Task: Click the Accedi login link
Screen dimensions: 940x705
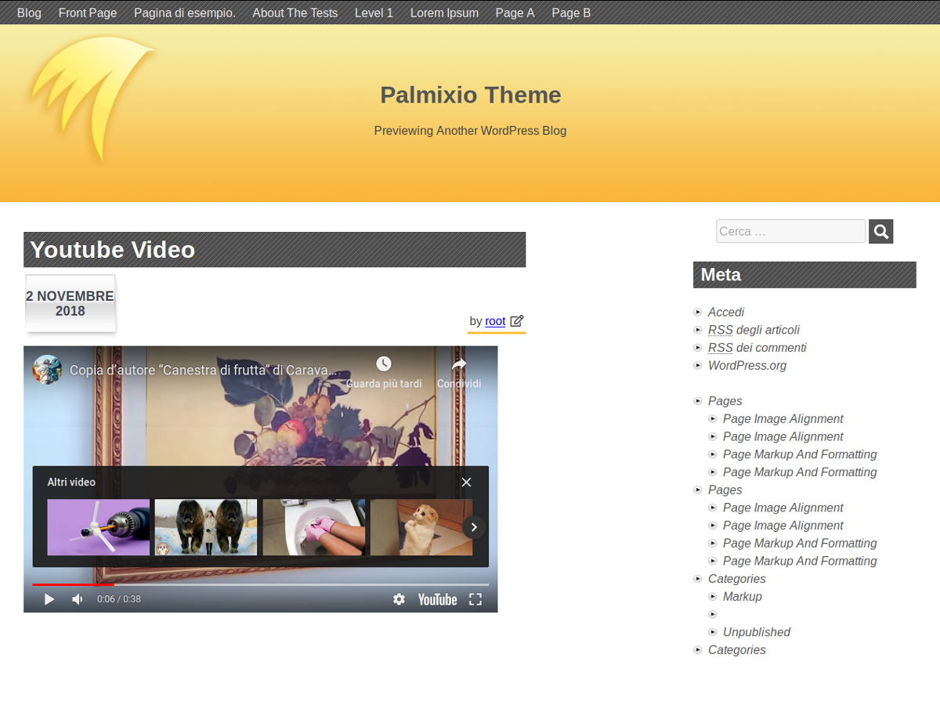Action: tap(725, 312)
